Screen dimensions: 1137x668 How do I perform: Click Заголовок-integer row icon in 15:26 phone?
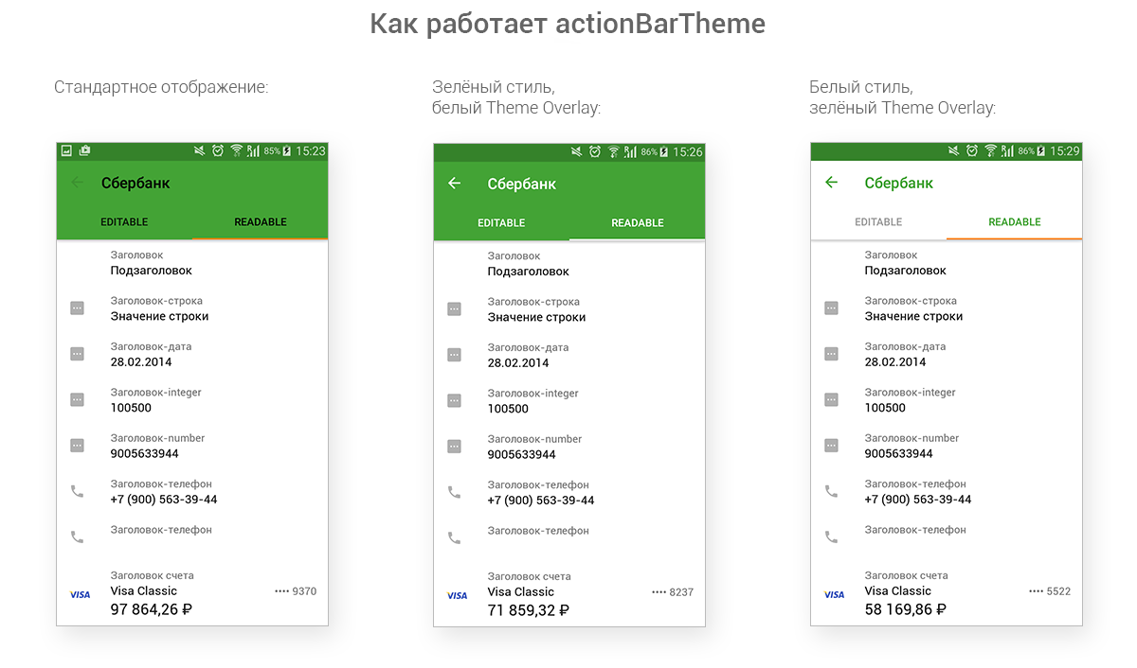point(455,400)
